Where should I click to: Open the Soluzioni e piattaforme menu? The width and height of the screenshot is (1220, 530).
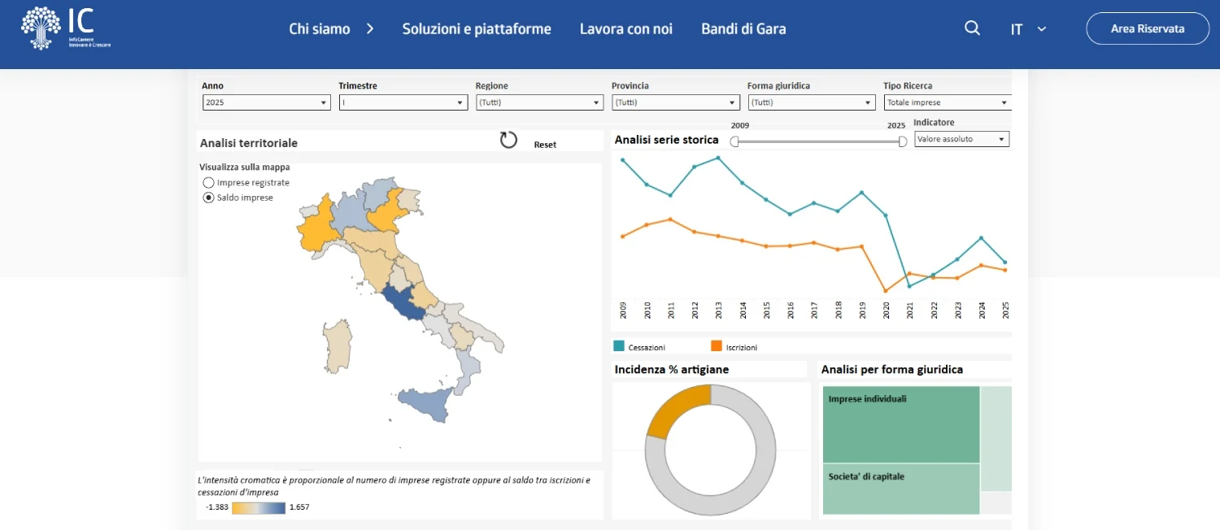476,28
